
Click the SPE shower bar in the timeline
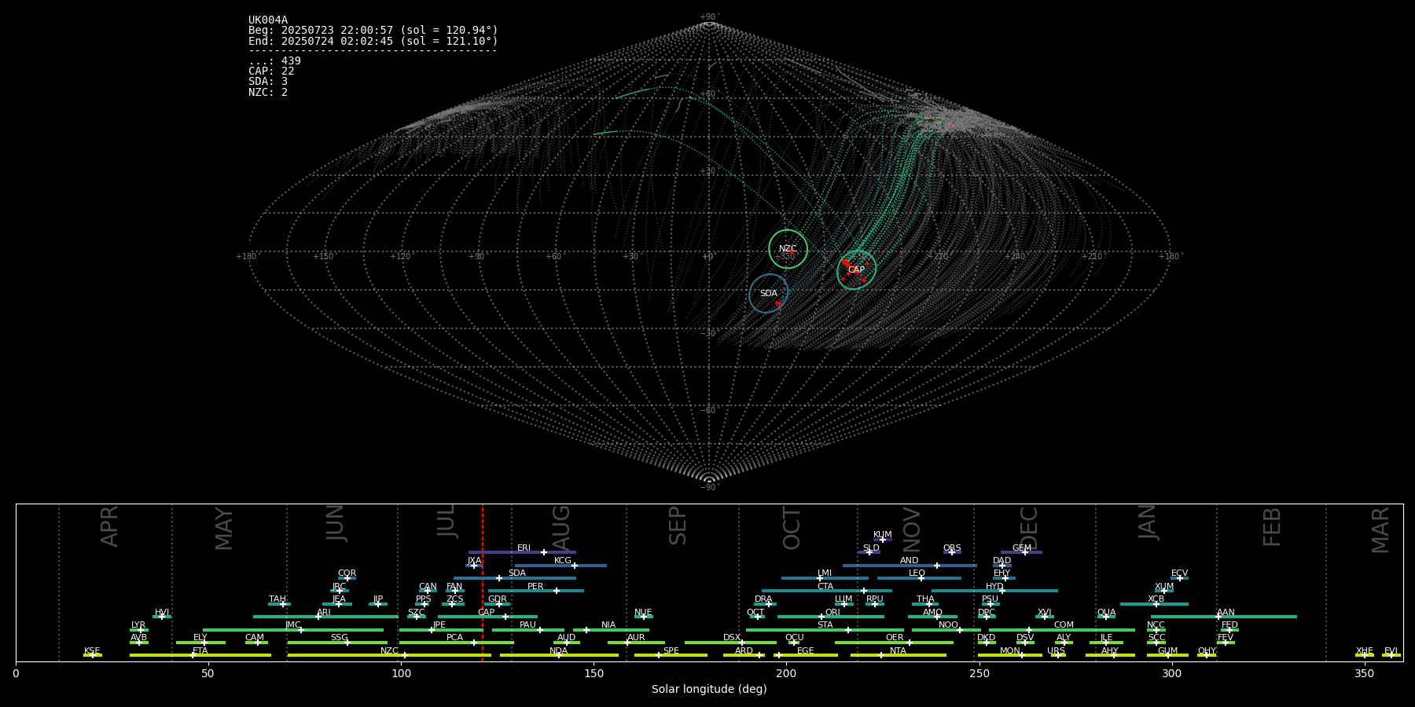[x=671, y=655]
